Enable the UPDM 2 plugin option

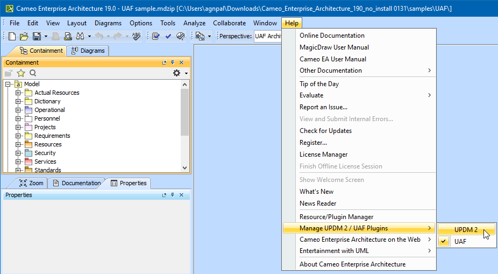pyautogui.click(x=466, y=229)
